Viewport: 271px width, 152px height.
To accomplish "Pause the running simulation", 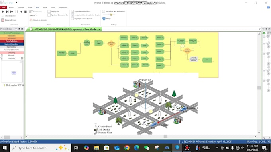I will point(16,12).
